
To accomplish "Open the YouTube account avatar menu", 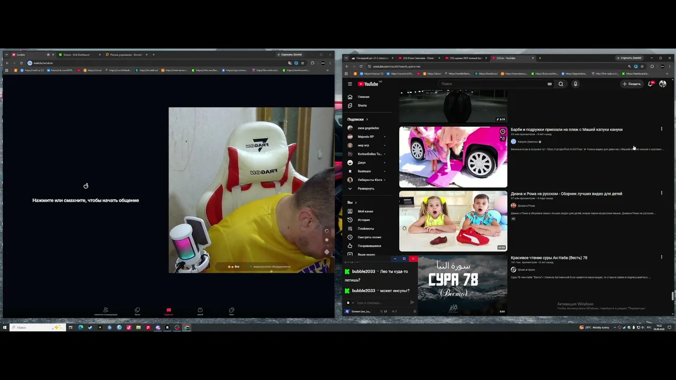I will 663,84.
